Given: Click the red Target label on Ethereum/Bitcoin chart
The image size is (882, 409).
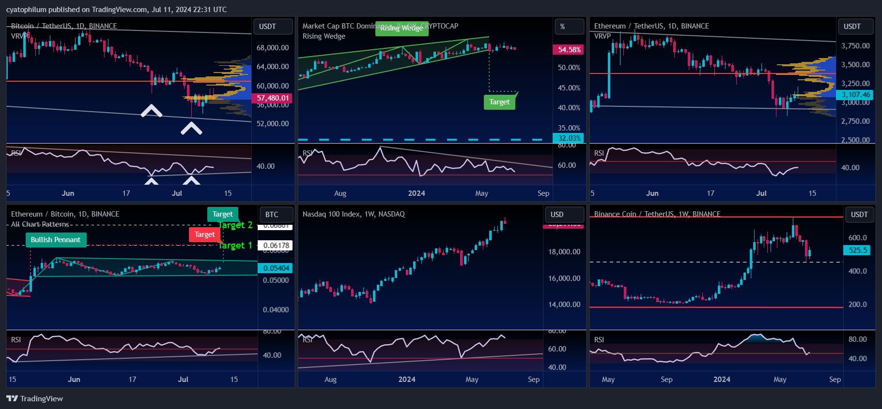Looking at the screenshot, I should click(x=204, y=234).
